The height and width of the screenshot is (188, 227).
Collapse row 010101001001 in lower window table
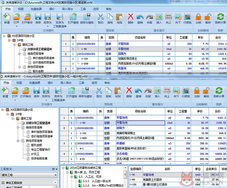tap(76, 118)
